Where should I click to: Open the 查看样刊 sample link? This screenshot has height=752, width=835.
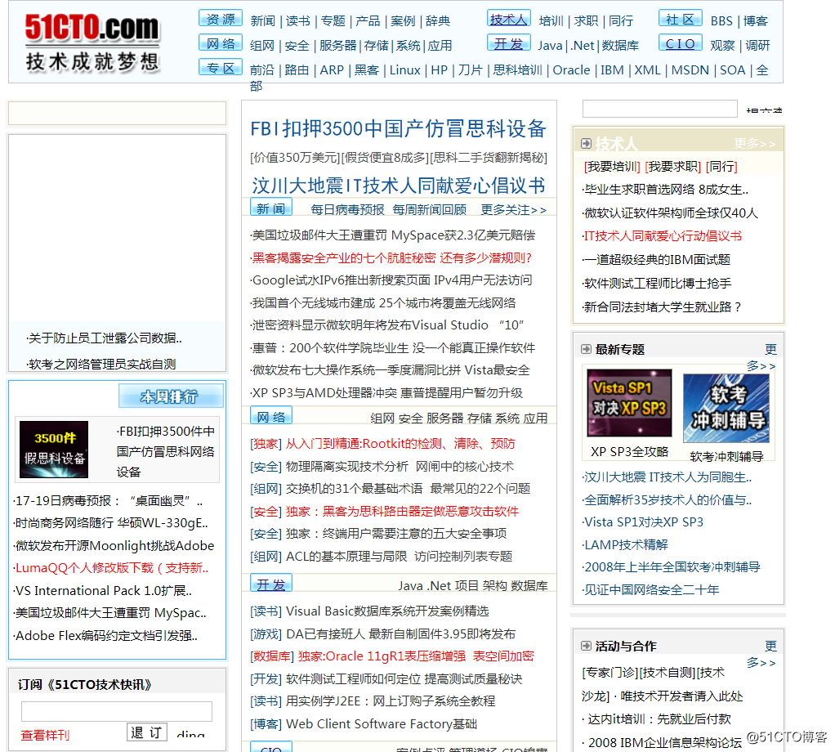[45, 735]
